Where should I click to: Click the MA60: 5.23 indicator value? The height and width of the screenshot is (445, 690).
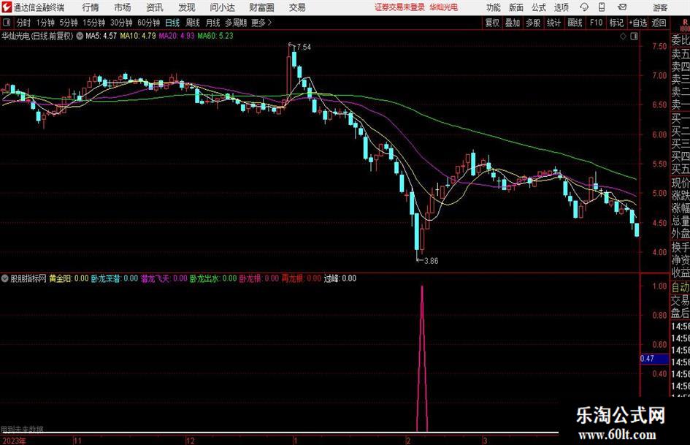(x=215, y=36)
